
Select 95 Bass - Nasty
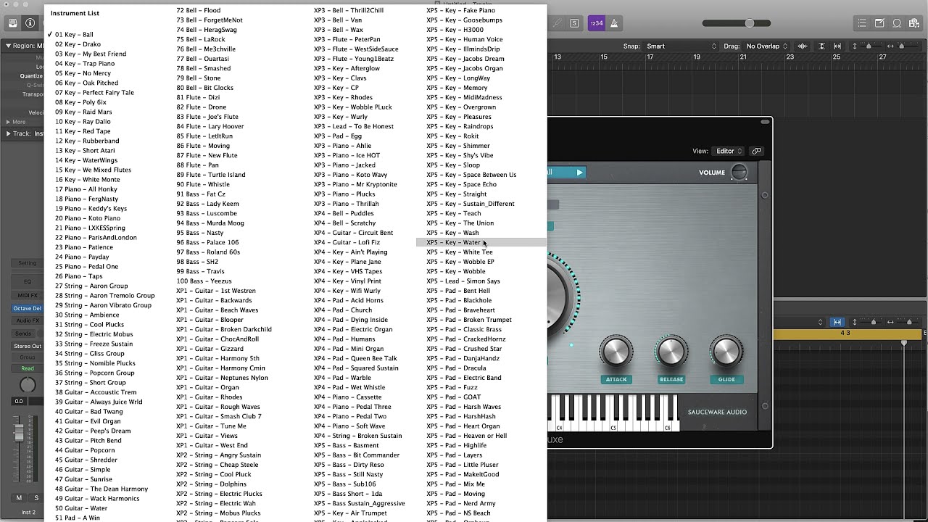pos(199,233)
